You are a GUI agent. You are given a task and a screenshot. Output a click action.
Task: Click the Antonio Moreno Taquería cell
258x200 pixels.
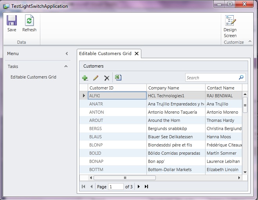(x=176, y=112)
